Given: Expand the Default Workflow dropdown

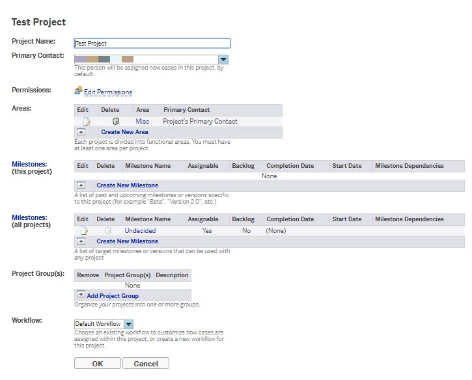Looking at the screenshot, I should click(x=128, y=324).
